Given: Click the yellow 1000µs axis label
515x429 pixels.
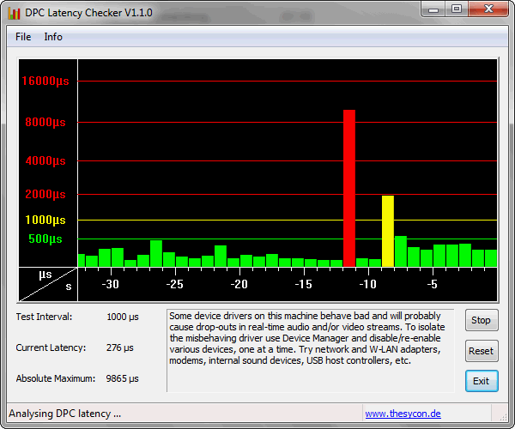Looking at the screenshot, I should point(45,220).
